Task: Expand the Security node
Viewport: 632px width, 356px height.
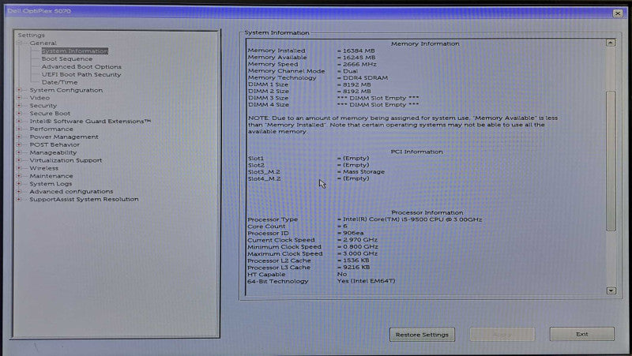Action: pyautogui.click(x=19, y=106)
